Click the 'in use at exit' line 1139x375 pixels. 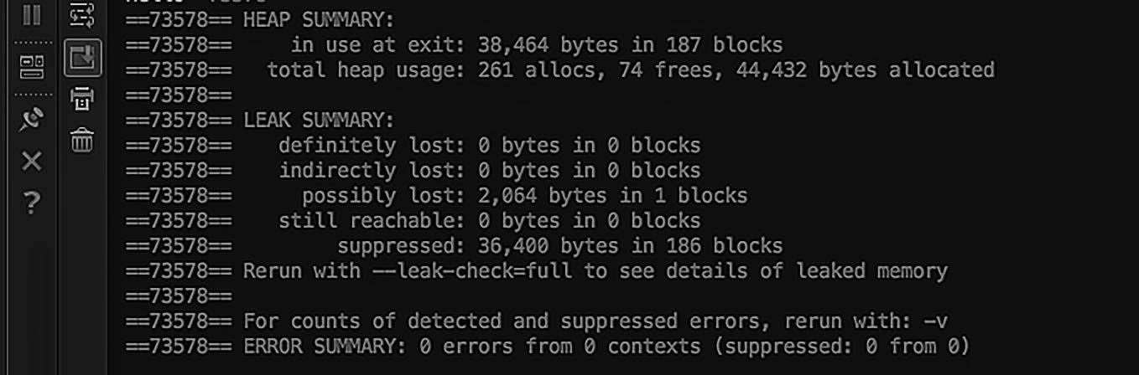pos(537,44)
